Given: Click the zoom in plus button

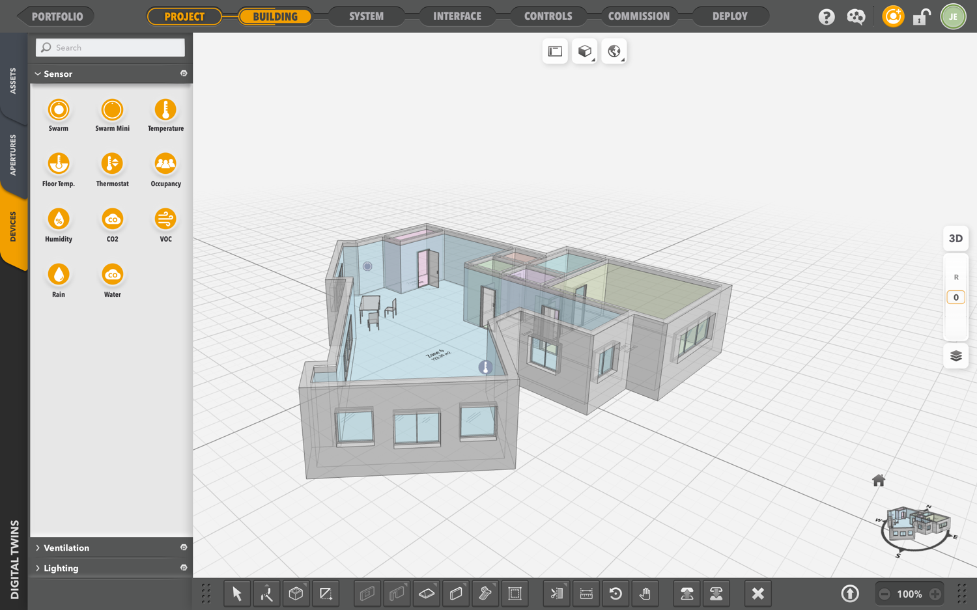Looking at the screenshot, I should pos(935,594).
